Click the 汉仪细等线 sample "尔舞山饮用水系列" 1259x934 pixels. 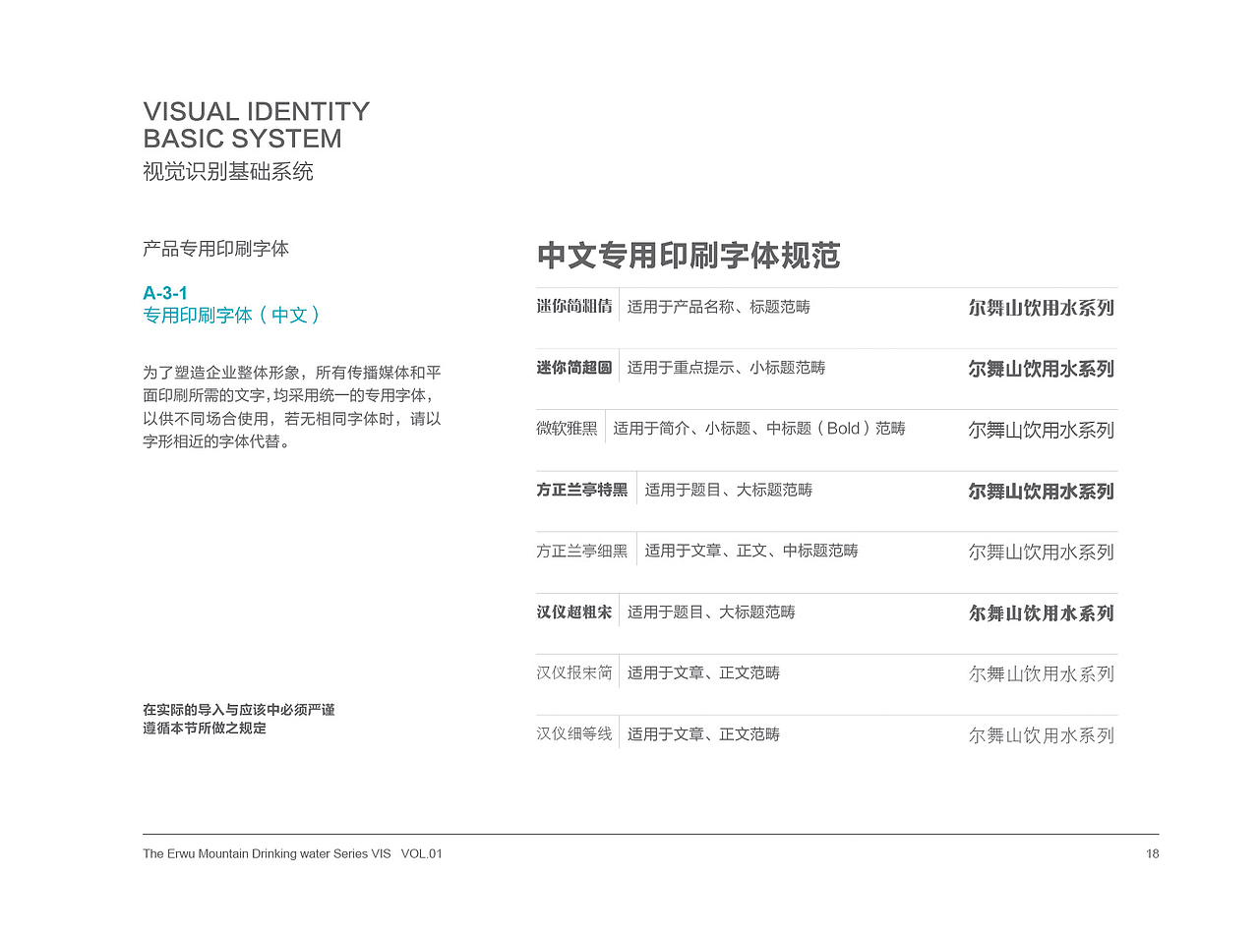1042,734
